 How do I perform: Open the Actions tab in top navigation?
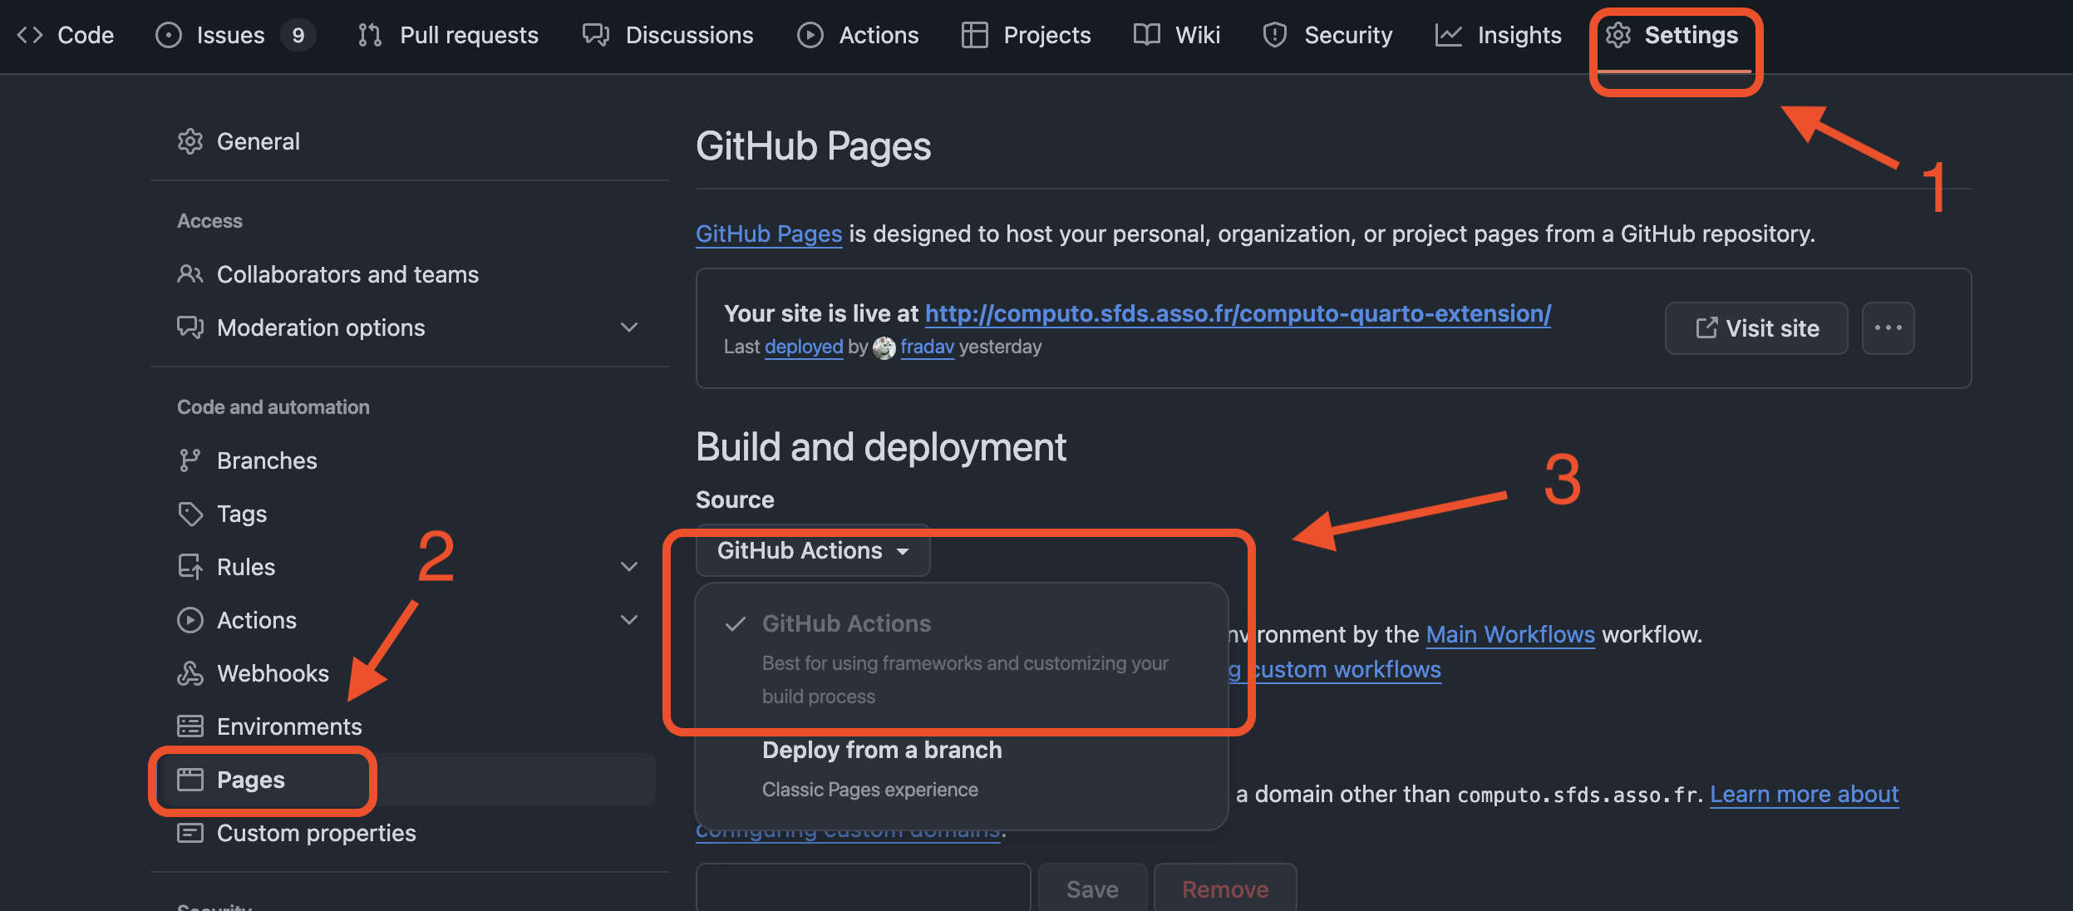858,35
